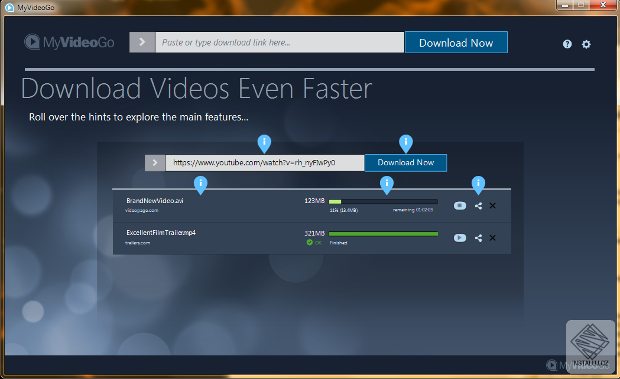Screen dimensions: 620x379
Task: Click the top Download Now button
Action: [x=456, y=43]
